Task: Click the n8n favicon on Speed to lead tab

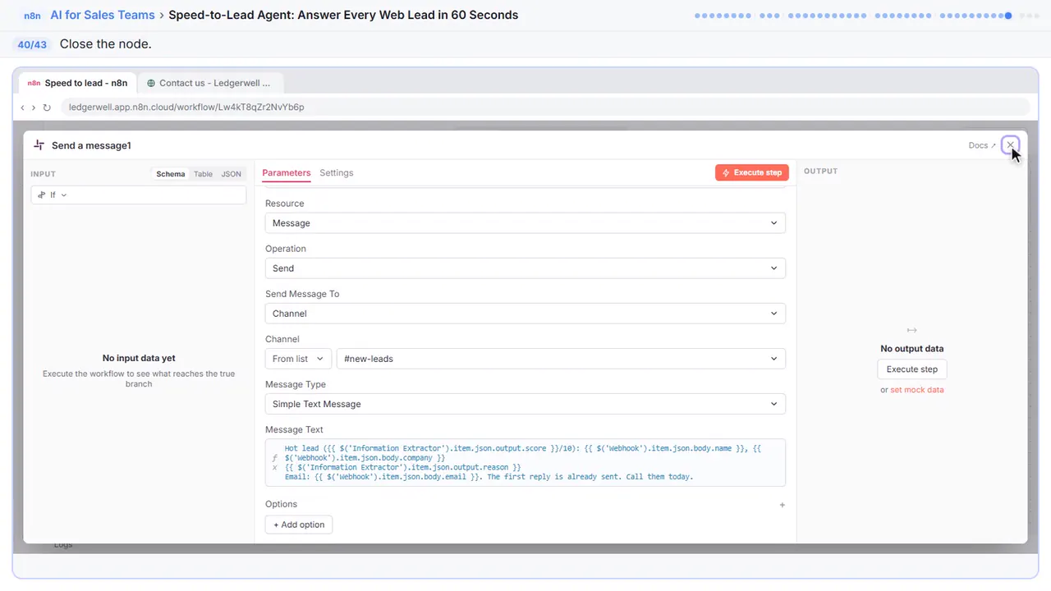Action: click(34, 83)
